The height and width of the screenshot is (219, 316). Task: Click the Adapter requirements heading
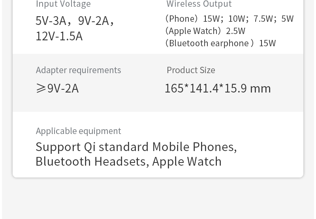pyautogui.click(x=78, y=70)
